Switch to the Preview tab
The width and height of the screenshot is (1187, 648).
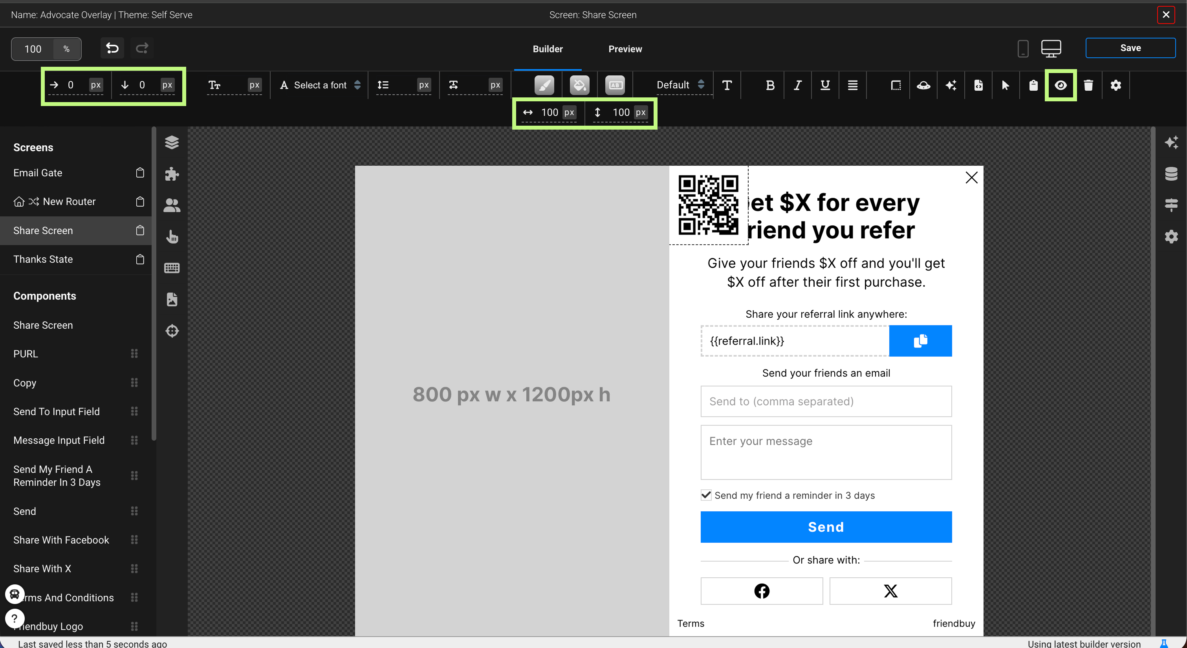click(x=625, y=49)
